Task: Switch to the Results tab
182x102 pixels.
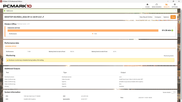Action: pyautogui.click(x=166, y=6)
